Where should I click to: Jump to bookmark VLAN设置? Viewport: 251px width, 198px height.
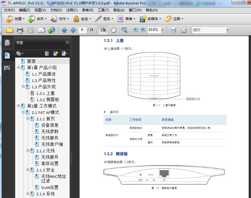point(50,187)
